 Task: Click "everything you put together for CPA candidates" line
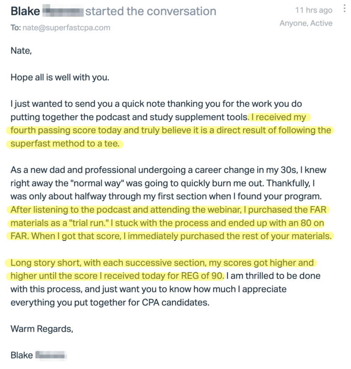click(112, 303)
